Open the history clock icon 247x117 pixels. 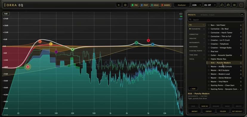pyautogui.click(x=228, y=5)
